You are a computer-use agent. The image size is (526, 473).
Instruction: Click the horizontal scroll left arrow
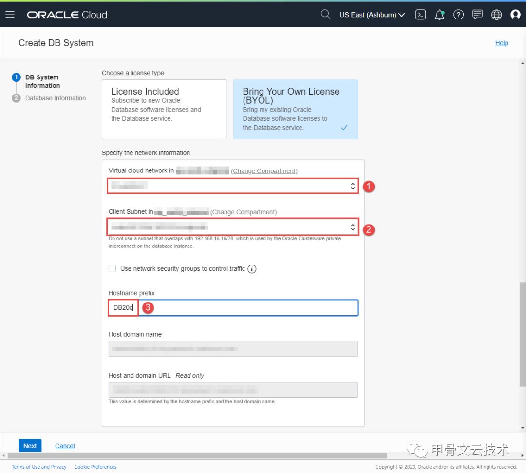pos(4,455)
